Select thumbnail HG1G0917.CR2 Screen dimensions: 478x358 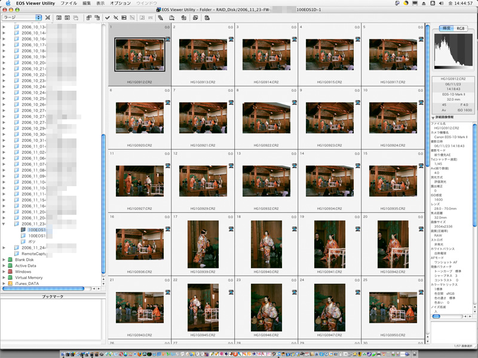click(x=393, y=54)
